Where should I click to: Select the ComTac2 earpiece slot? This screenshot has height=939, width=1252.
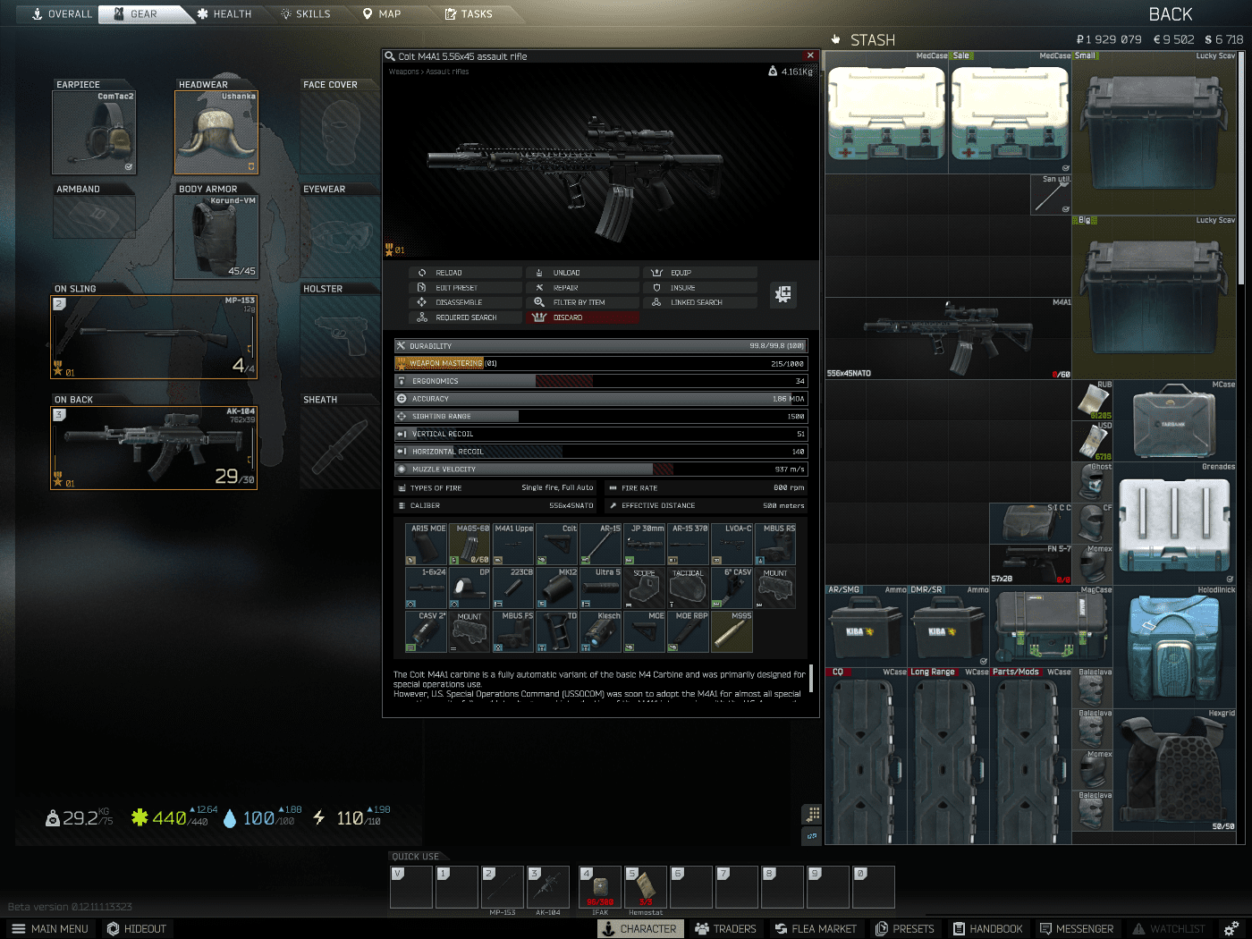pyautogui.click(x=94, y=132)
